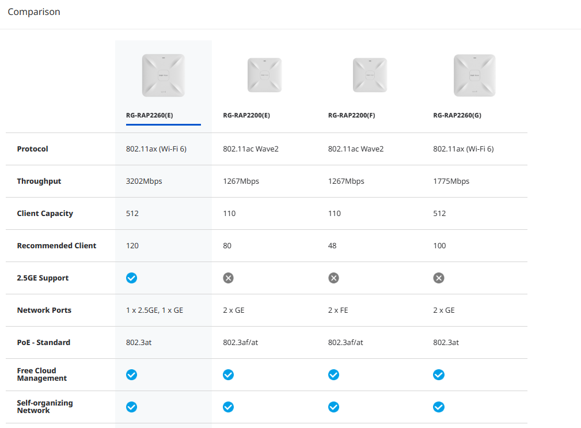Click Self-organizing Network checkmark for RG-RAP2200(E)
Screen dimensions: 581x428
pos(228,407)
